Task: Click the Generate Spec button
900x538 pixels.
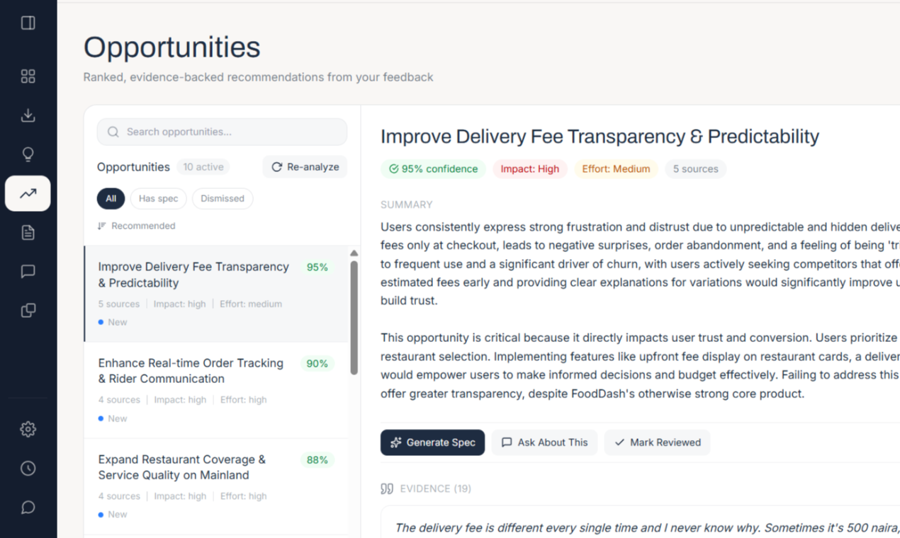Action: (433, 442)
